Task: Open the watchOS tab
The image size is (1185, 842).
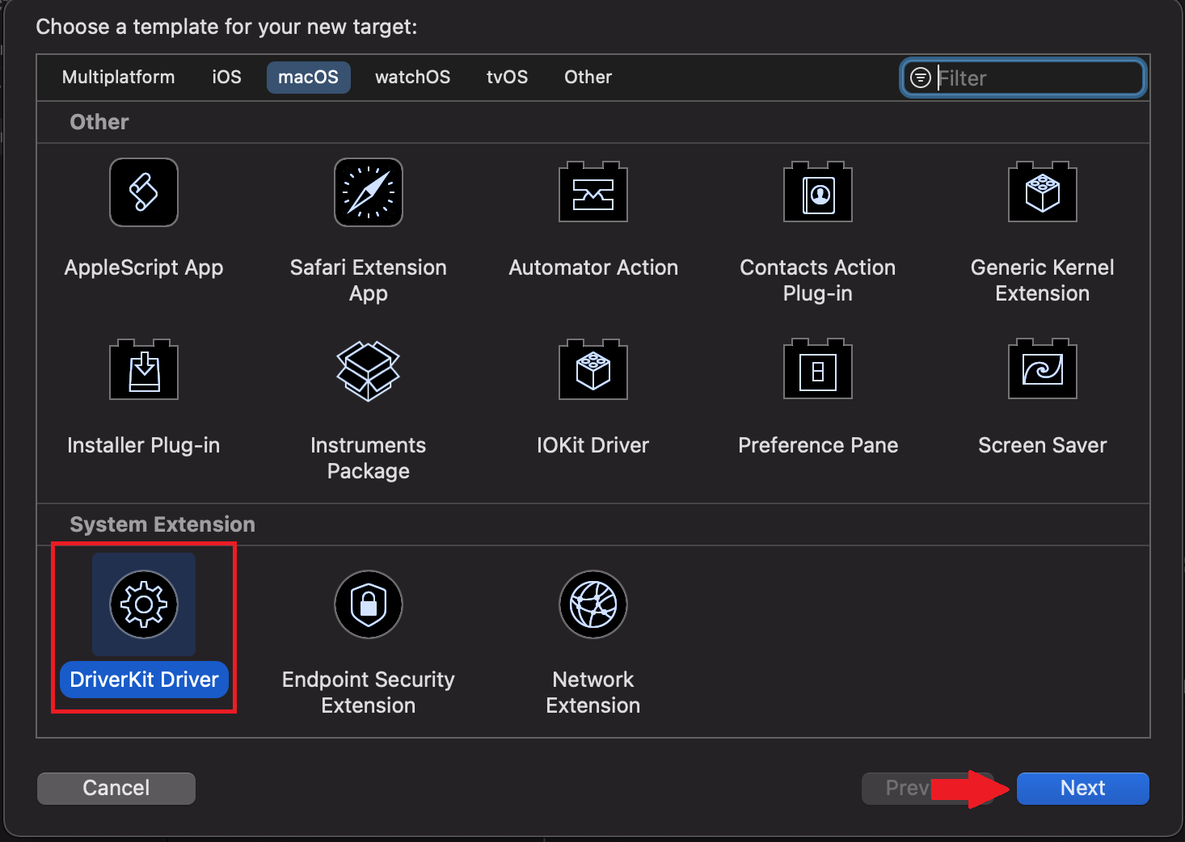Action: pyautogui.click(x=412, y=77)
